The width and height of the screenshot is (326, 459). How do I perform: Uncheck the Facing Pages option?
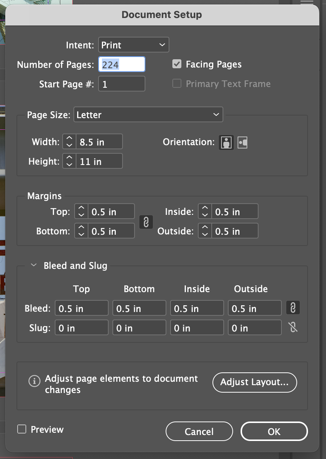(176, 64)
